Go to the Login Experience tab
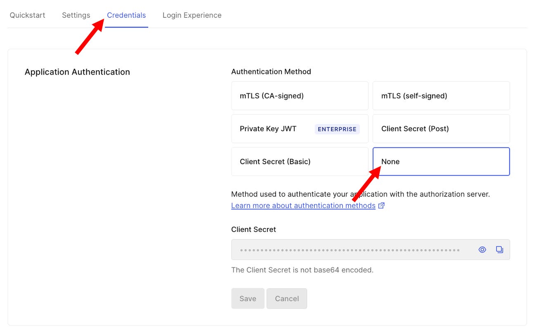This screenshot has width=534, height=335. tap(192, 15)
